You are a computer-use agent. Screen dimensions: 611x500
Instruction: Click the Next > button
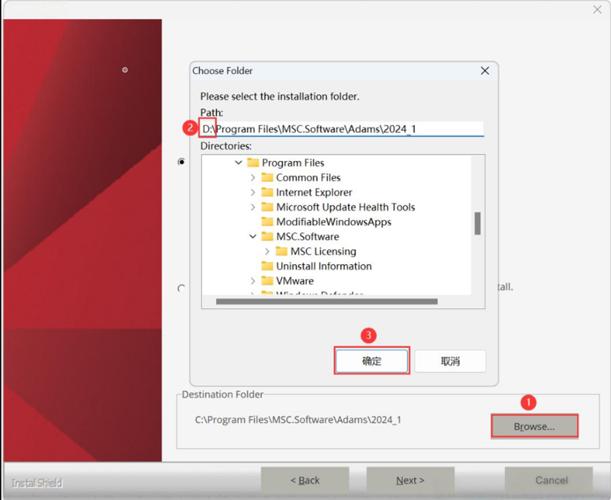click(410, 480)
